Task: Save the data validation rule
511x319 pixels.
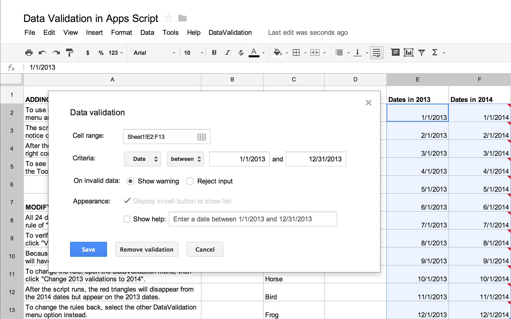Action: [x=88, y=249]
